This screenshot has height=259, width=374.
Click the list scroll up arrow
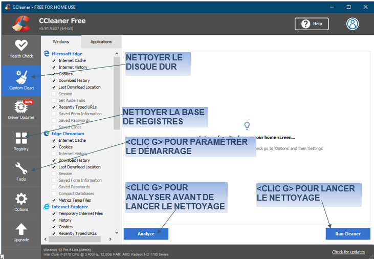click(117, 54)
